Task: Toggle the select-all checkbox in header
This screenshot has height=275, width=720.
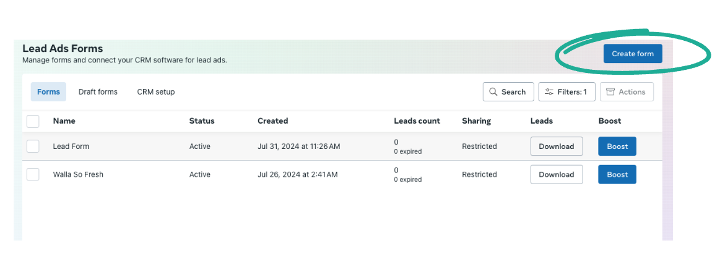Action: (x=33, y=121)
